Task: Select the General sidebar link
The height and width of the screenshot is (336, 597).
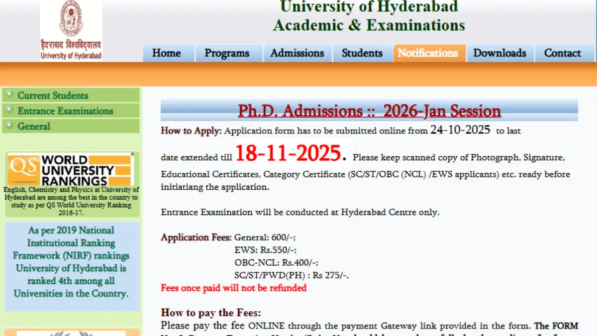Action: tap(34, 126)
